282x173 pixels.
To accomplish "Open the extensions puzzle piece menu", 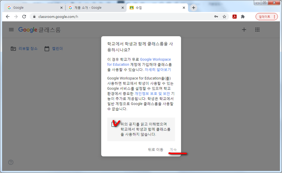I will click(x=243, y=17).
